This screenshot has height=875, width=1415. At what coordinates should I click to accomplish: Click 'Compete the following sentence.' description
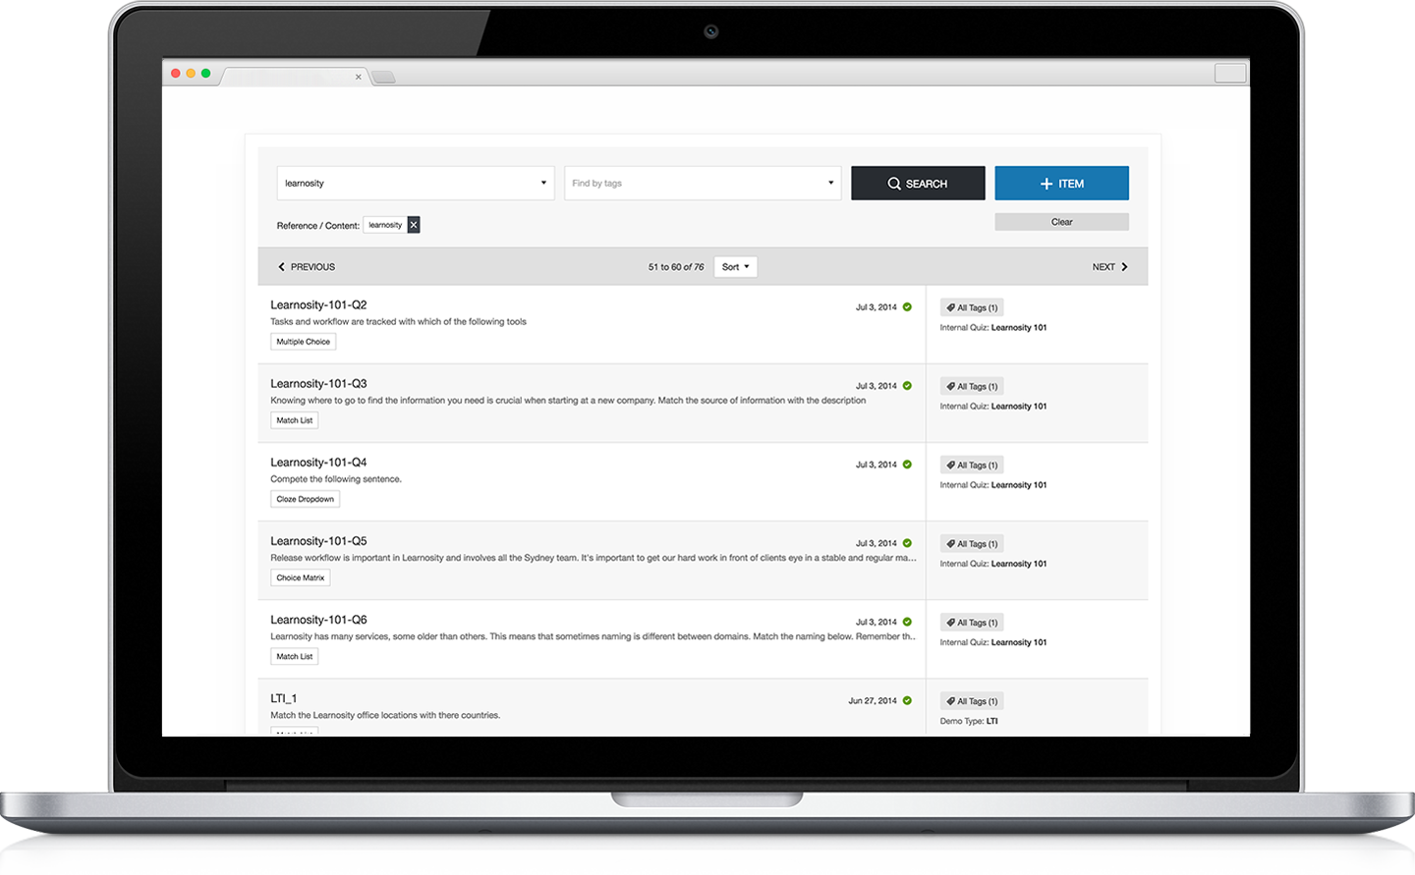pos(336,479)
